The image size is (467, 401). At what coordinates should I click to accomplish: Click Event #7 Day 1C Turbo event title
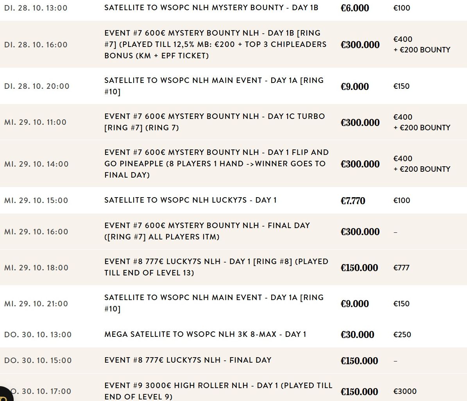[x=215, y=122]
